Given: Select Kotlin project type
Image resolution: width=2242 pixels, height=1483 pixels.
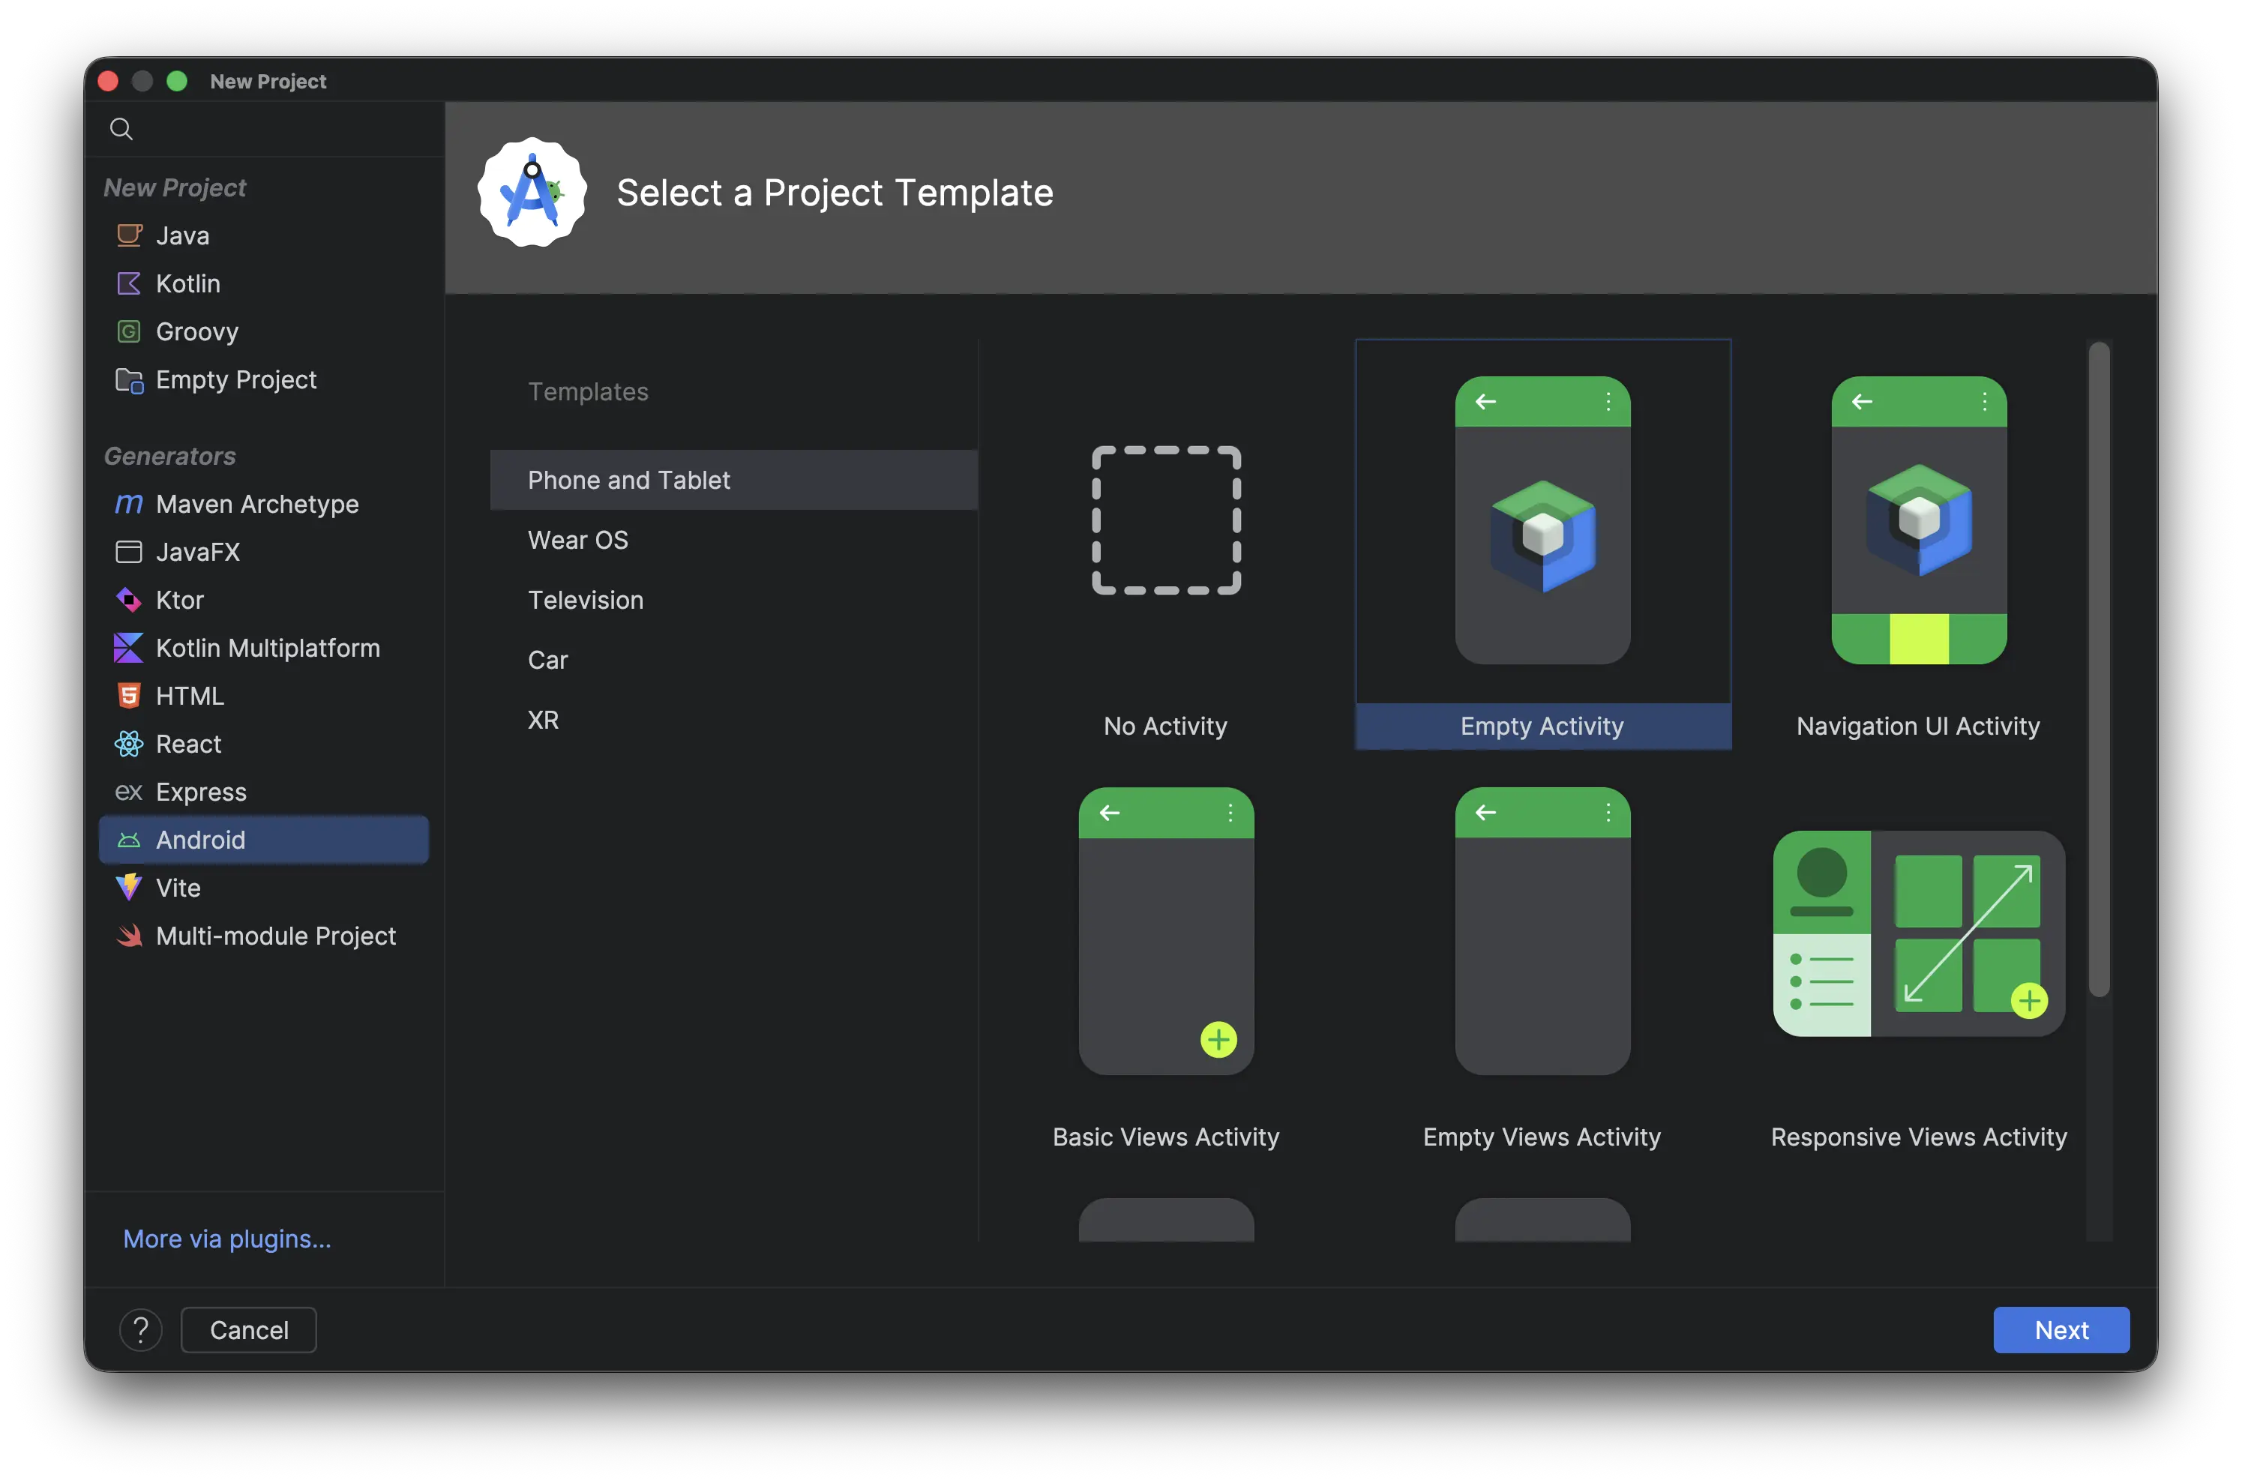Looking at the screenshot, I should point(264,283).
